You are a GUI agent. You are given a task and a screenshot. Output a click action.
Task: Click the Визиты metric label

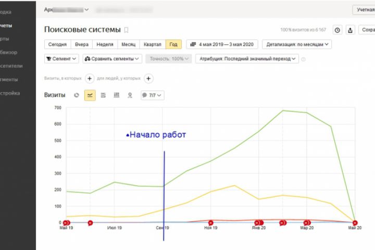point(55,95)
